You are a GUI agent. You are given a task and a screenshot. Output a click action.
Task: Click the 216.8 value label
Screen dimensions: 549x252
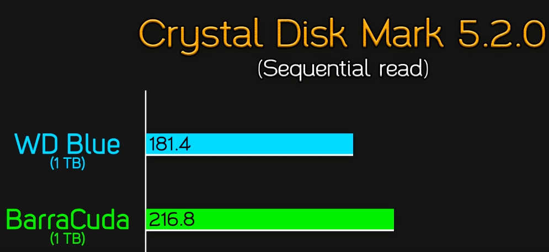click(x=170, y=220)
